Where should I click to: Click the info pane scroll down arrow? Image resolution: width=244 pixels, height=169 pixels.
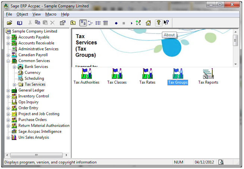(235, 64)
